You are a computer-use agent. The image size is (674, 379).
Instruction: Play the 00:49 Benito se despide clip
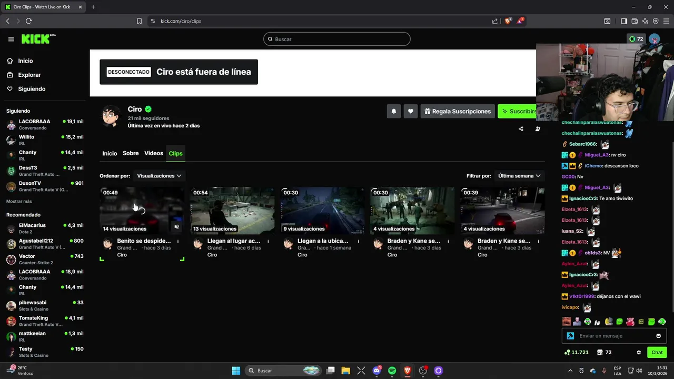[x=142, y=211]
